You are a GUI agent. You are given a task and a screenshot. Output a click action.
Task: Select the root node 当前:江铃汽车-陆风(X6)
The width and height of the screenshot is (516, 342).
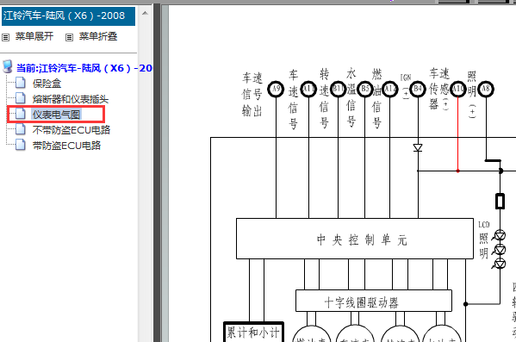click(x=84, y=68)
